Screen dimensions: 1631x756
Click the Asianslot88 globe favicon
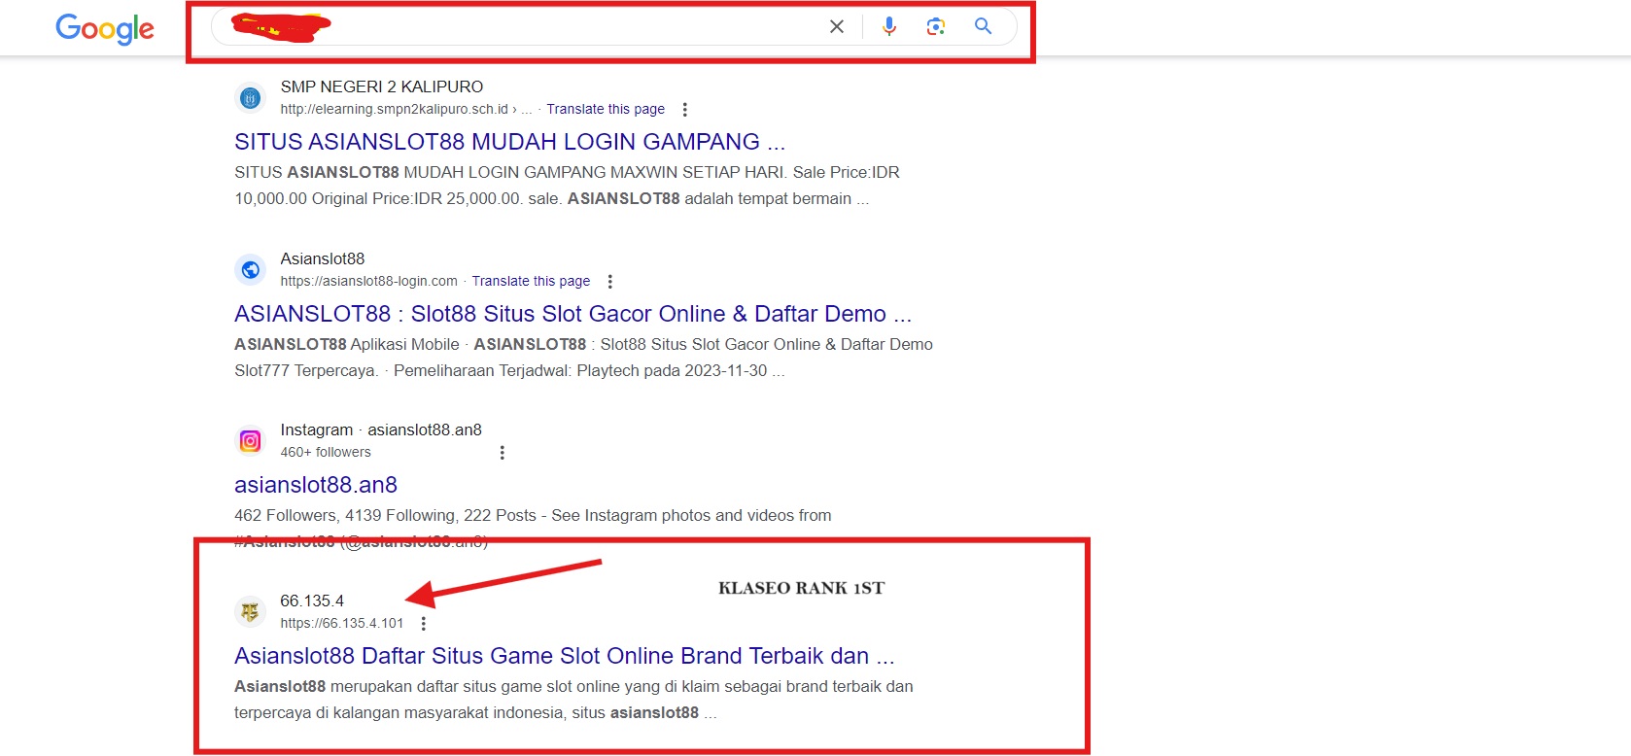(x=251, y=270)
